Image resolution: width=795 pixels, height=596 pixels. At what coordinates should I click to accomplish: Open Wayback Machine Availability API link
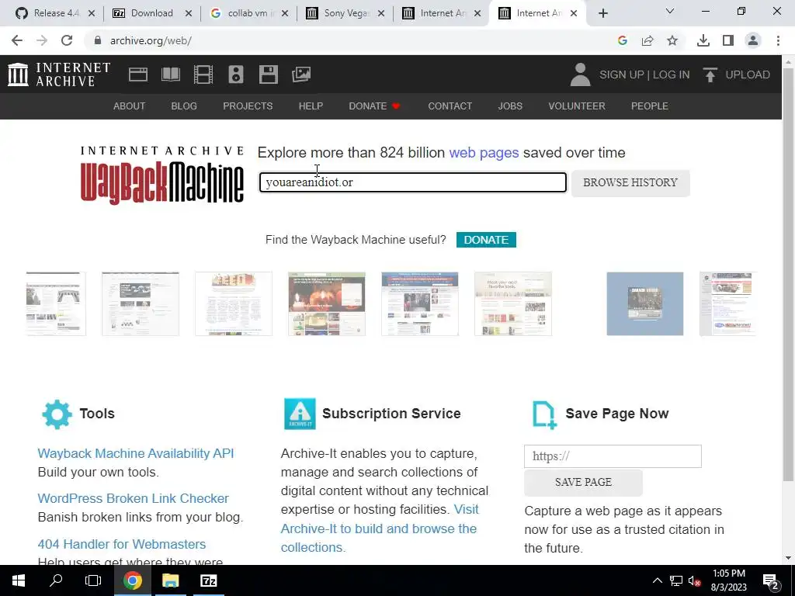pos(136,453)
